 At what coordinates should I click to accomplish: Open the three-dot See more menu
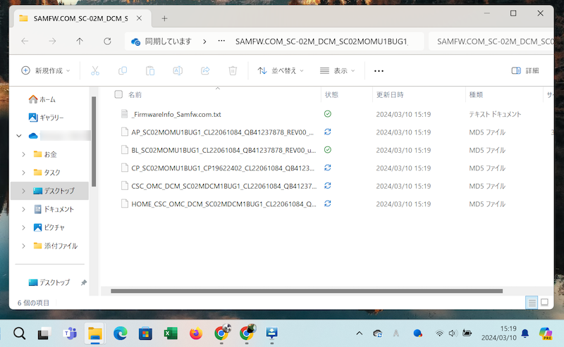(x=379, y=71)
